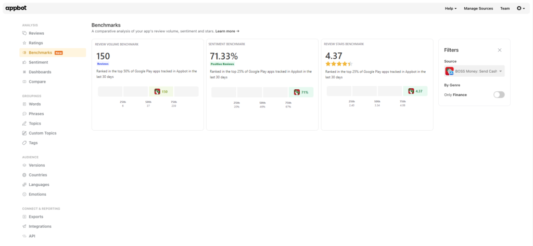Go to Manage Sources
Viewport: 533px width, 246px height.
click(x=478, y=8)
